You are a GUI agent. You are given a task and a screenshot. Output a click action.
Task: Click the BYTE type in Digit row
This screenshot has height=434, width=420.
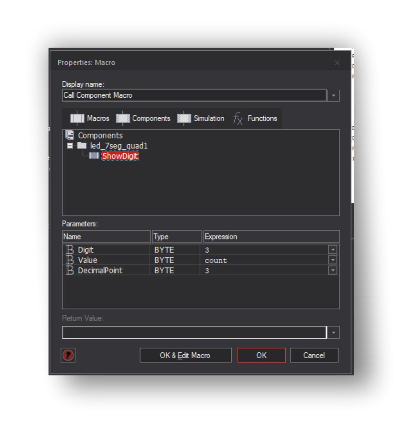164,250
